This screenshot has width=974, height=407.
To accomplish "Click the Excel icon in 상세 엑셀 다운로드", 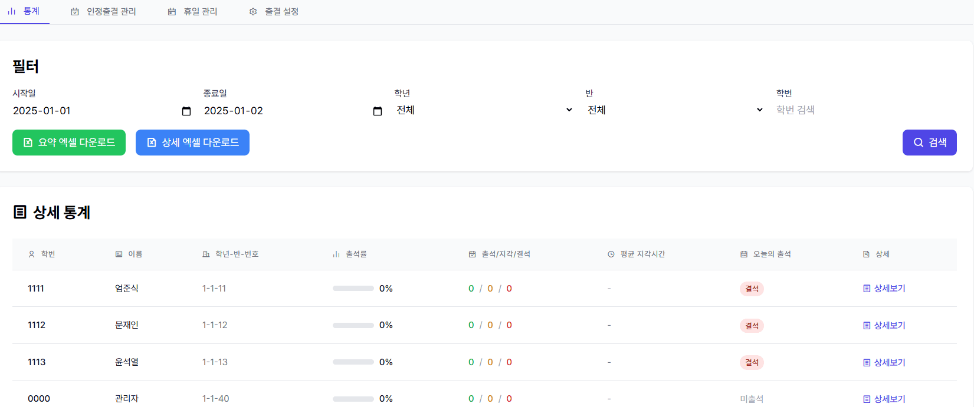I will point(152,143).
